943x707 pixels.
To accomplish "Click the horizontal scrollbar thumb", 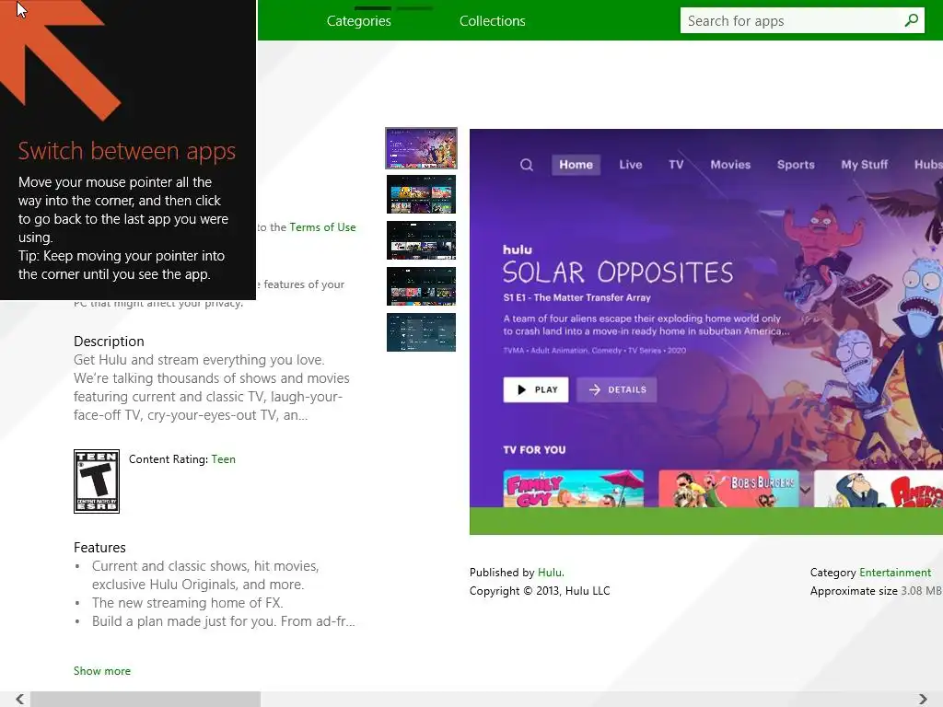I will click(146, 699).
